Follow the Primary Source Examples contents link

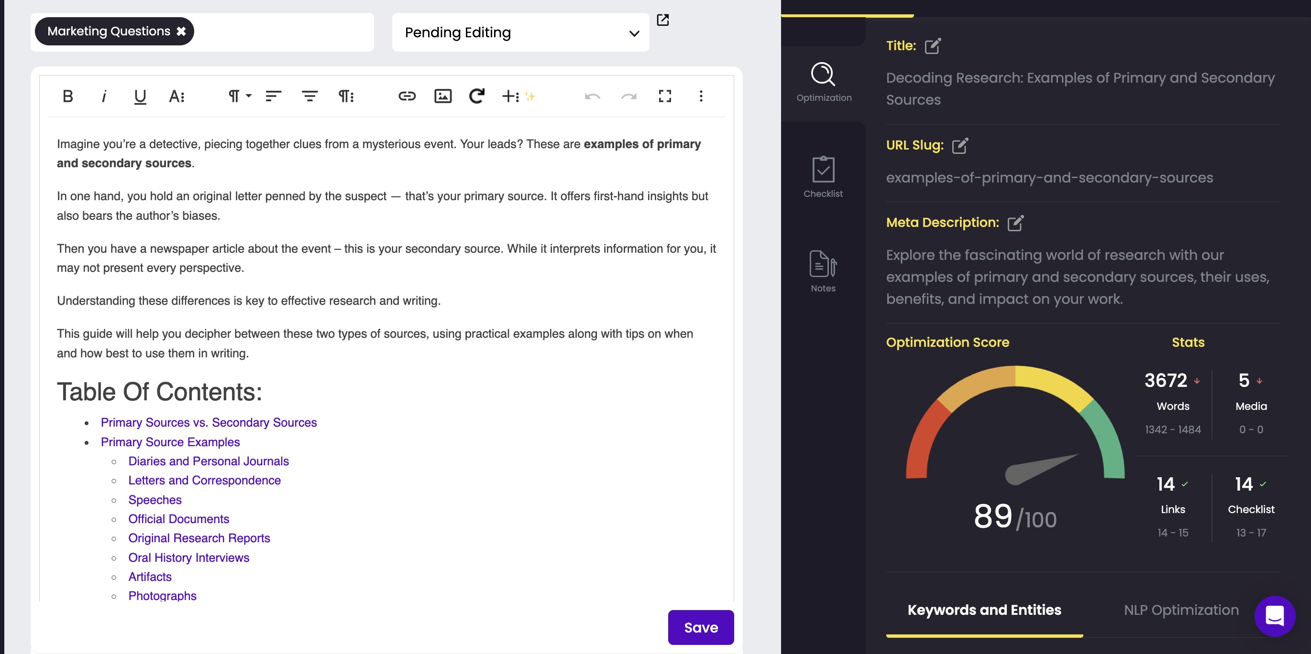170,441
